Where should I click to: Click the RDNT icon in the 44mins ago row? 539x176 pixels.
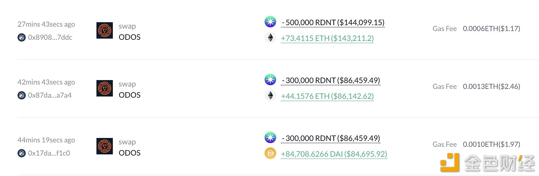(270, 137)
